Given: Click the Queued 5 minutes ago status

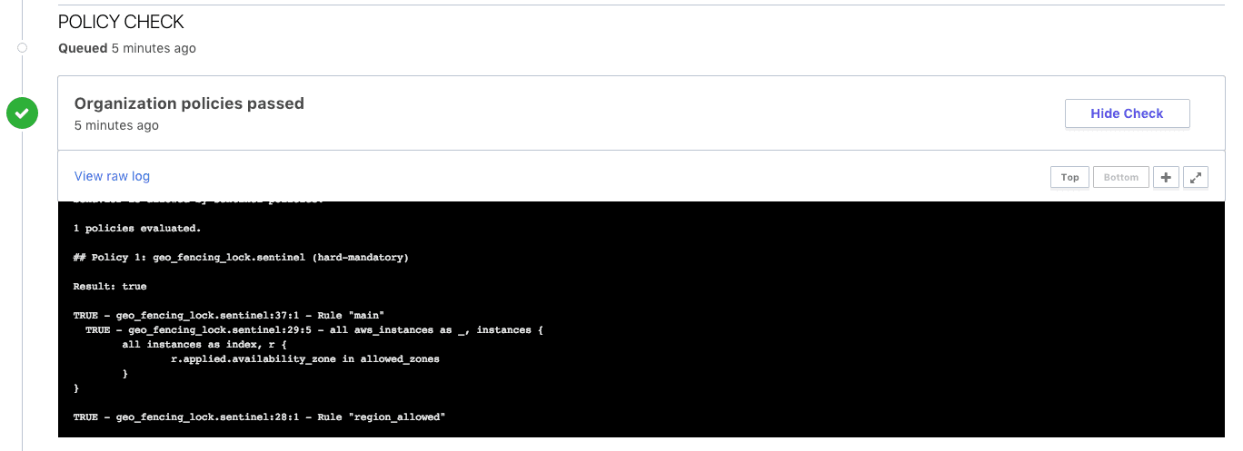Looking at the screenshot, I should pyautogui.click(x=126, y=48).
